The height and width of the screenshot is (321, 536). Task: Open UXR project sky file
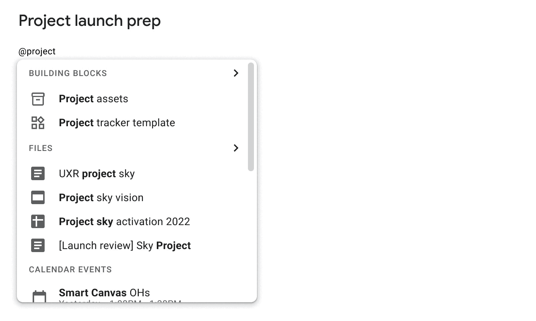click(x=134, y=174)
